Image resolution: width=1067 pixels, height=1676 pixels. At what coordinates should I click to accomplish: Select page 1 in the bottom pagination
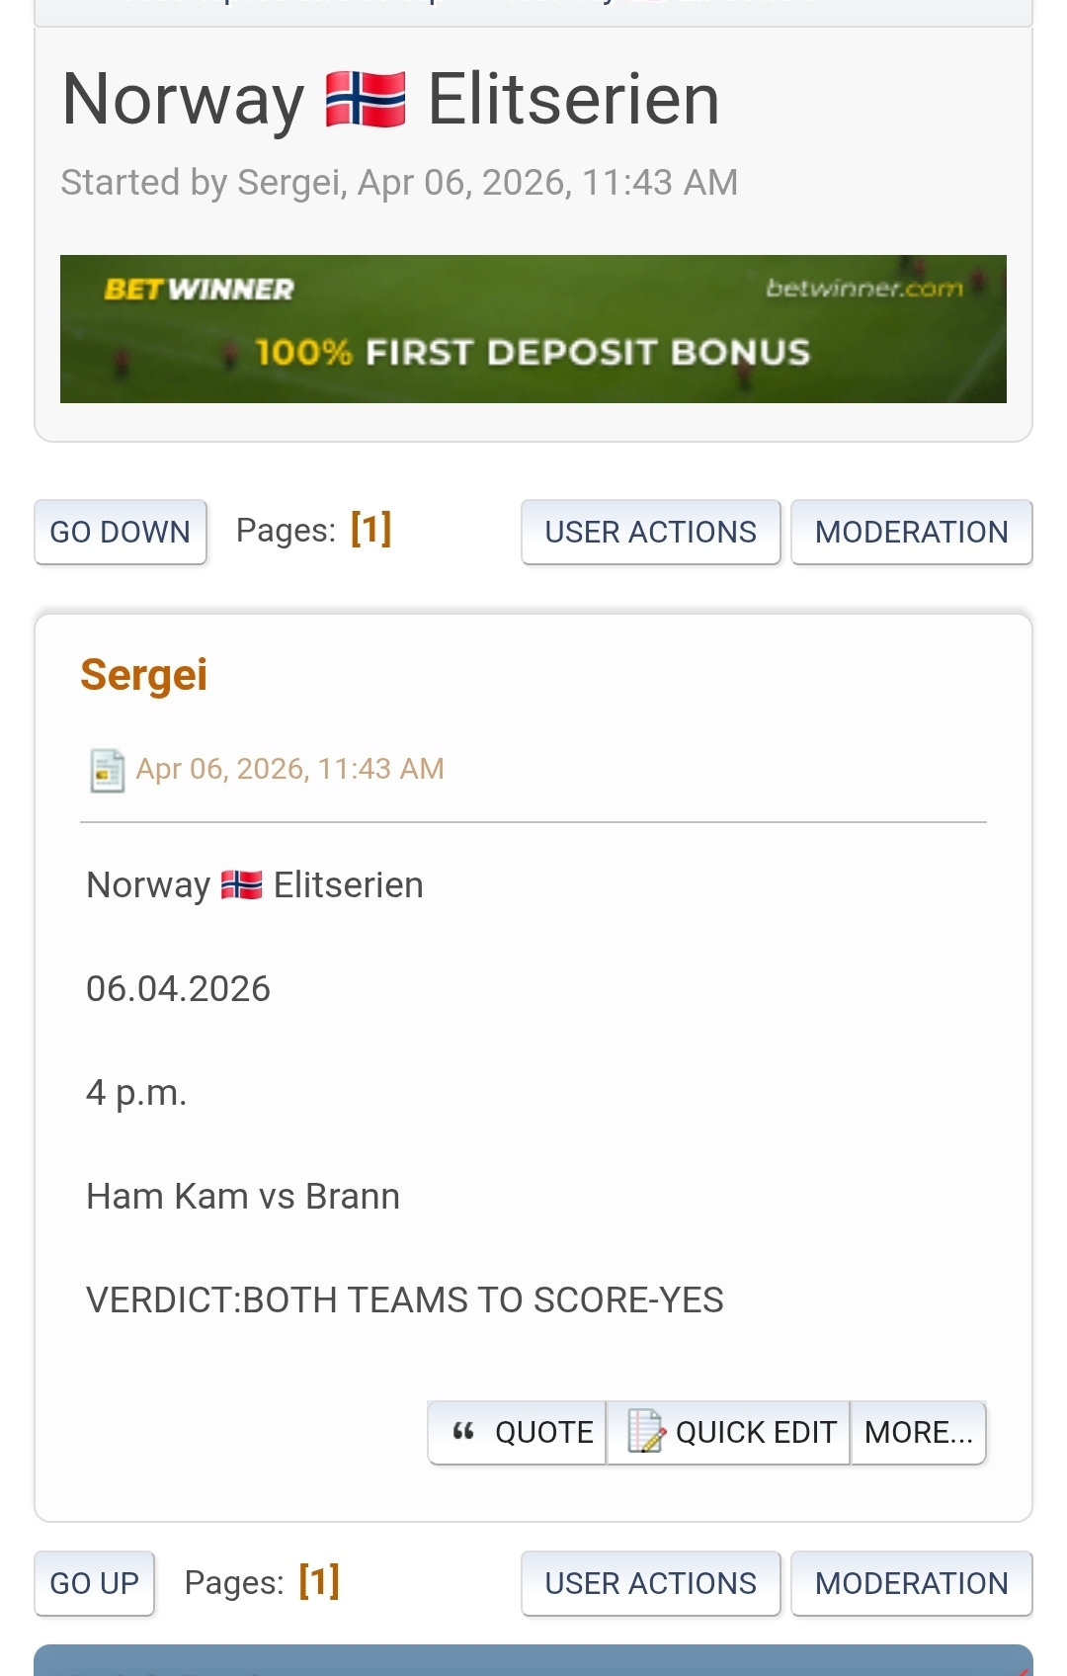pyautogui.click(x=319, y=1581)
